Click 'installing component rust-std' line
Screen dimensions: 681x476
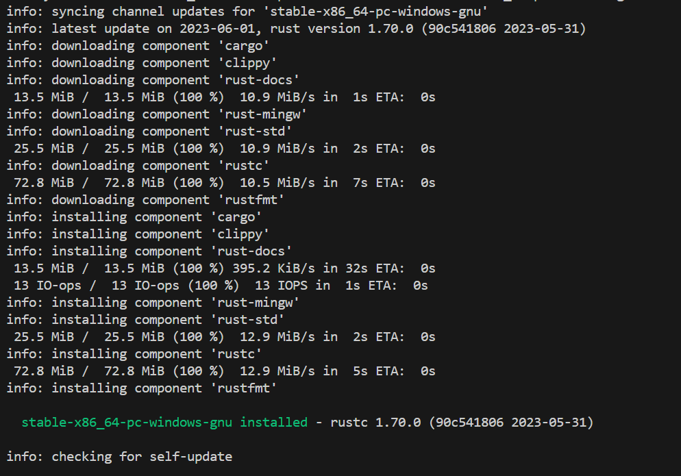pyautogui.click(x=145, y=320)
